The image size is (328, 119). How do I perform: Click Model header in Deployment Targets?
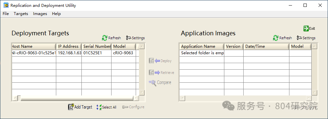point(124,46)
